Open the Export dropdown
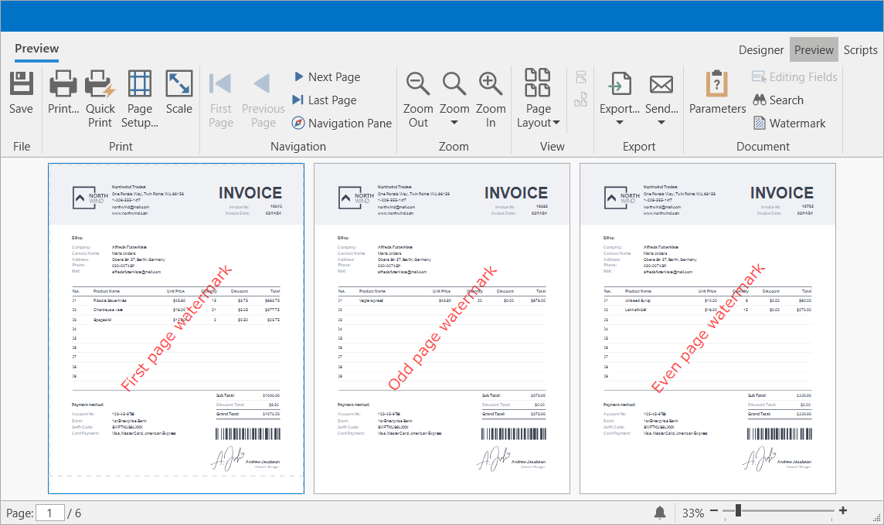884x525 pixels. point(620,99)
